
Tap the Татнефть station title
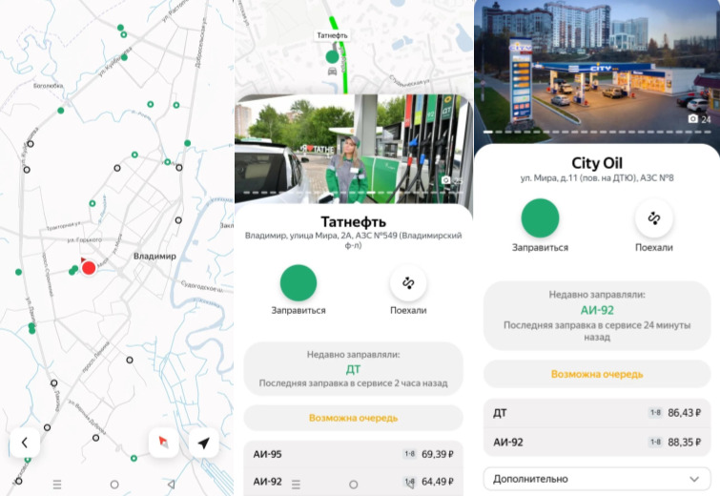pos(353,222)
